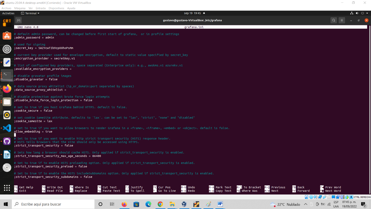This screenshot has height=209, width=371.
Task: Toggle the touch keyboard icon in Windows tray
Action: click(317, 204)
